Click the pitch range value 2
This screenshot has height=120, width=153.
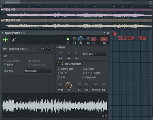point(94,39)
